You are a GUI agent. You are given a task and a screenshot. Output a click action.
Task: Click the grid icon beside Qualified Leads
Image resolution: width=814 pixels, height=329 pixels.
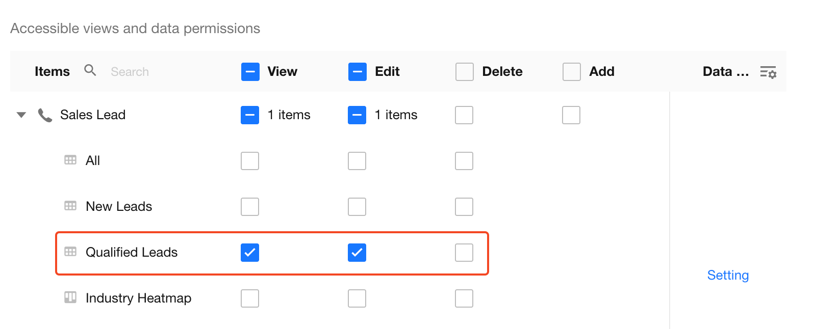[x=70, y=252]
